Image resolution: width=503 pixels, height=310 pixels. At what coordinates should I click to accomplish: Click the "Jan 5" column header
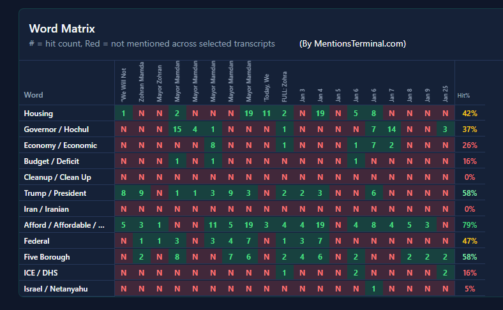338,96
